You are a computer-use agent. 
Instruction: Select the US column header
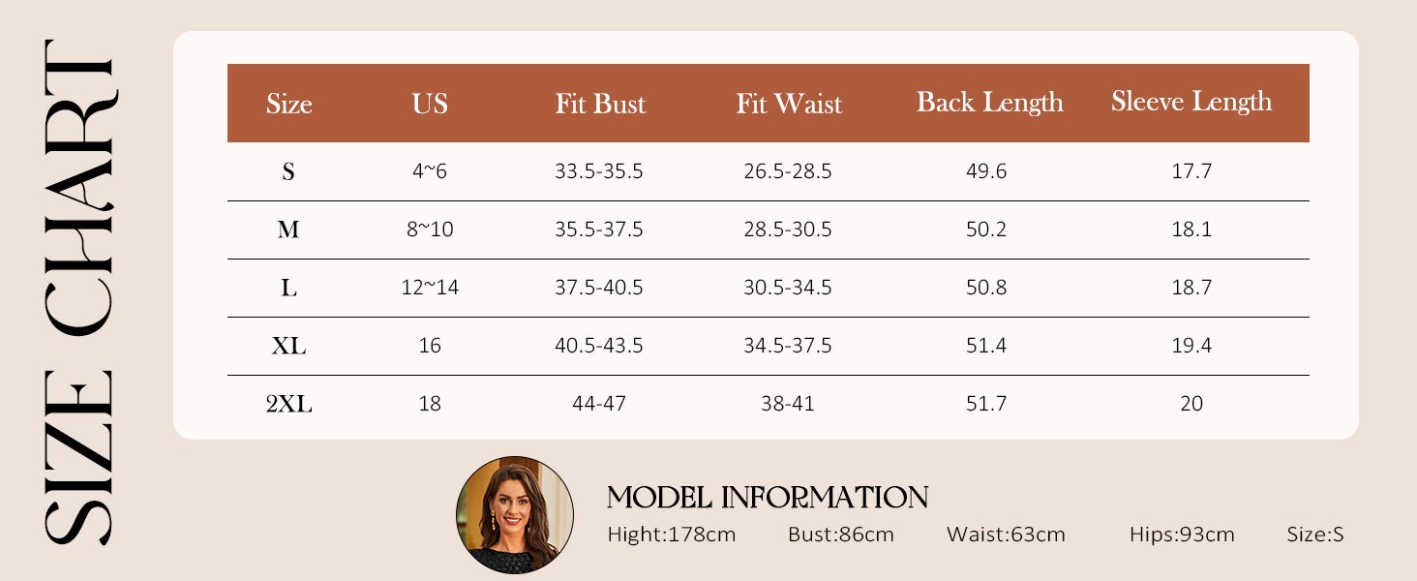click(430, 104)
